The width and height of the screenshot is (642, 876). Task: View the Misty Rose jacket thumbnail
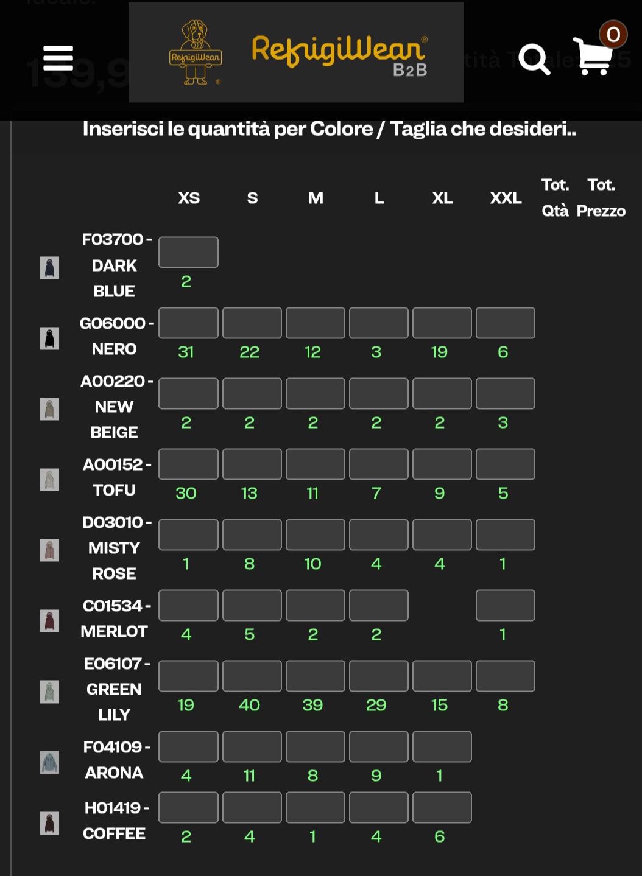click(x=50, y=550)
